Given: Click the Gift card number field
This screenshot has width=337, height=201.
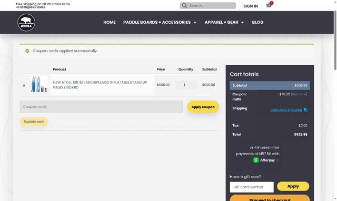Looking at the screenshot, I should point(252,187).
